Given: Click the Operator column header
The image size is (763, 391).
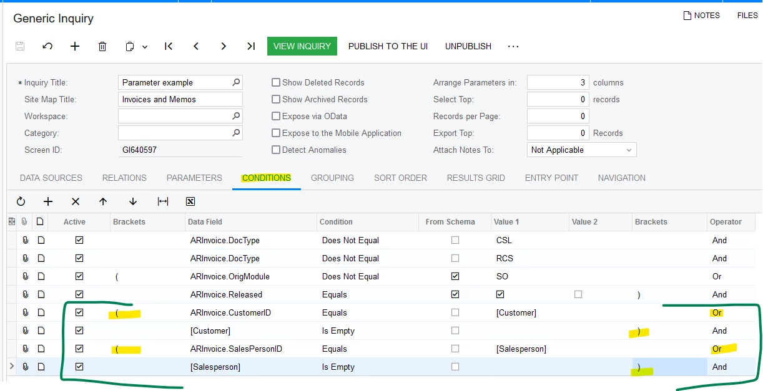Looking at the screenshot, I should [x=731, y=221].
